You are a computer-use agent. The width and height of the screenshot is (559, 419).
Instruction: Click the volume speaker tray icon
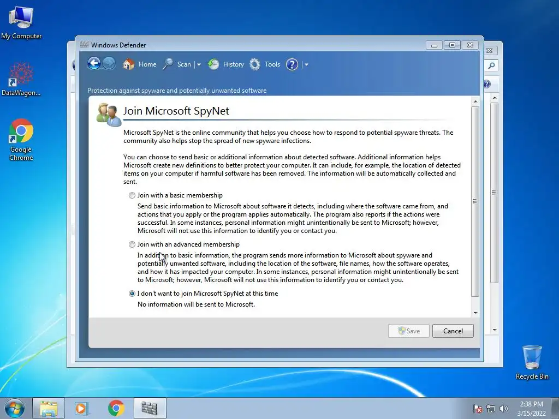tap(504, 409)
